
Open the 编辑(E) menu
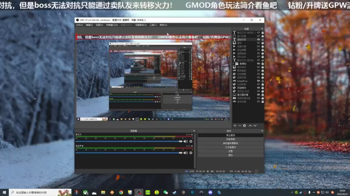[x=89, y=25]
